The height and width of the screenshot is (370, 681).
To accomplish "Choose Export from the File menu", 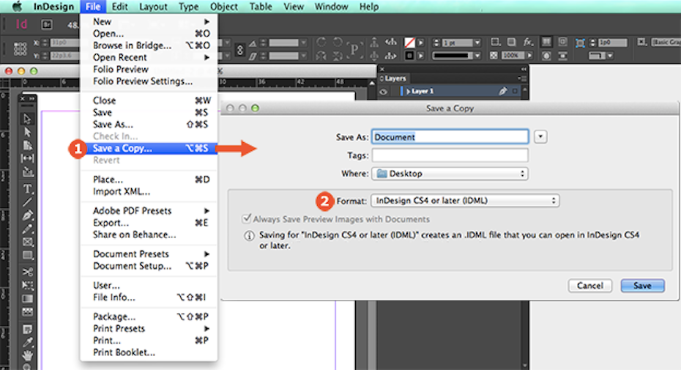I will coord(111,223).
